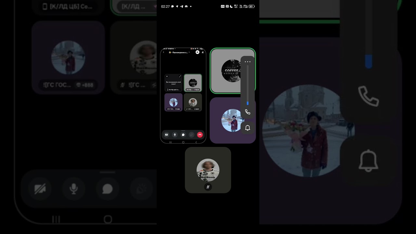Tap the bell ringer icon in volume panel
This screenshot has width=416, height=234.
(248, 128)
